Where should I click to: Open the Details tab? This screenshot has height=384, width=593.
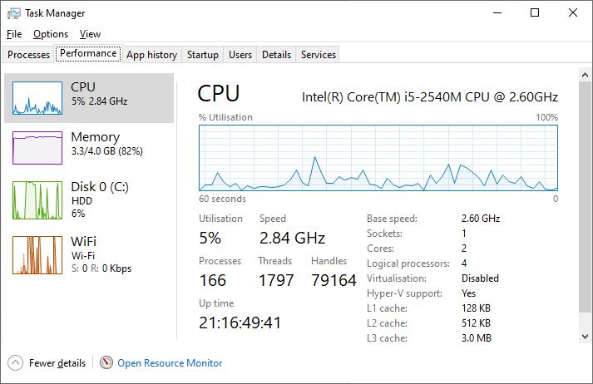276,54
